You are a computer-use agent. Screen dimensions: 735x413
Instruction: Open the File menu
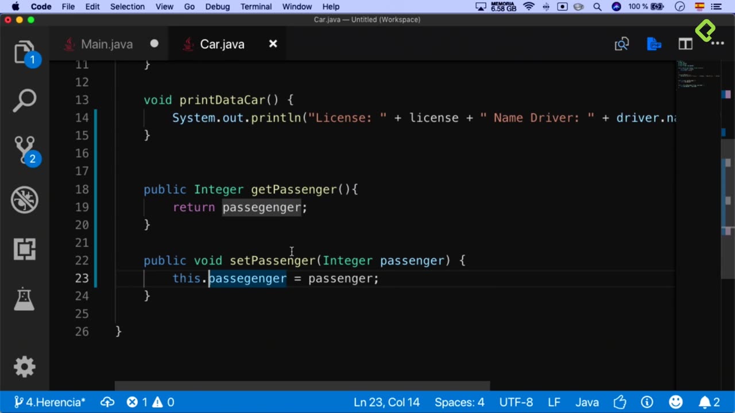[68, 6]
